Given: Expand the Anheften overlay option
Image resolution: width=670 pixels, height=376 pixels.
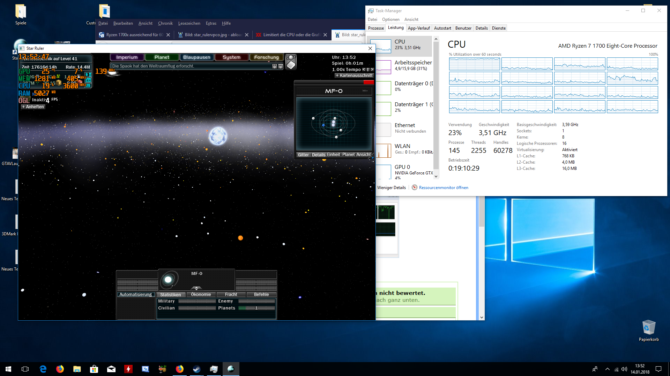Looking at the screenshot, I should click(x=33, y=107).
